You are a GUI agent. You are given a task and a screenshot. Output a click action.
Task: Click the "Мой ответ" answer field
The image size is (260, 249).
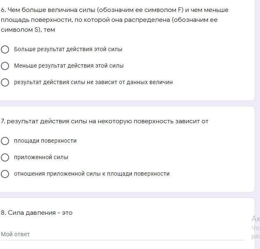[122, 234]
